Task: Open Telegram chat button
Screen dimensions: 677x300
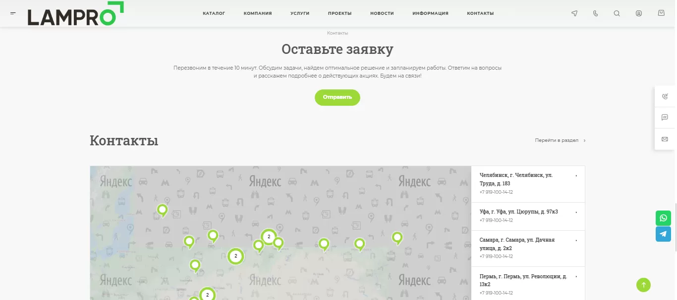Action: click(663, 234)
